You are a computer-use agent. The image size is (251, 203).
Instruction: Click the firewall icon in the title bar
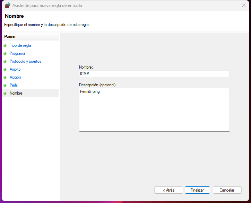tap(8, 6)
